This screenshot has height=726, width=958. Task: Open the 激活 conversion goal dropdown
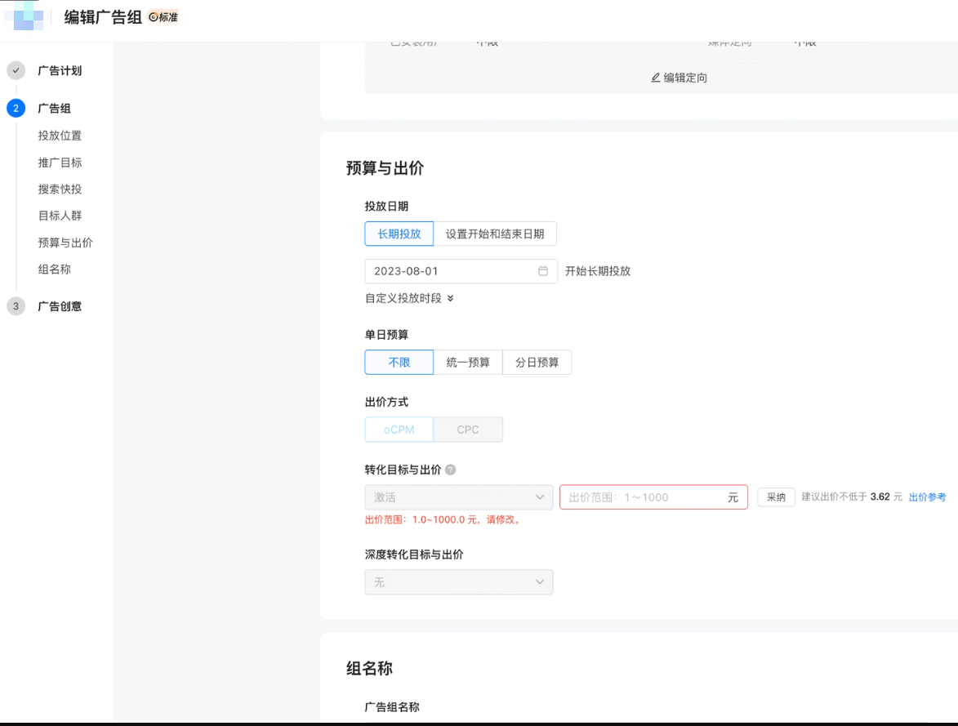pyautogui.click(x=458, y=497)
